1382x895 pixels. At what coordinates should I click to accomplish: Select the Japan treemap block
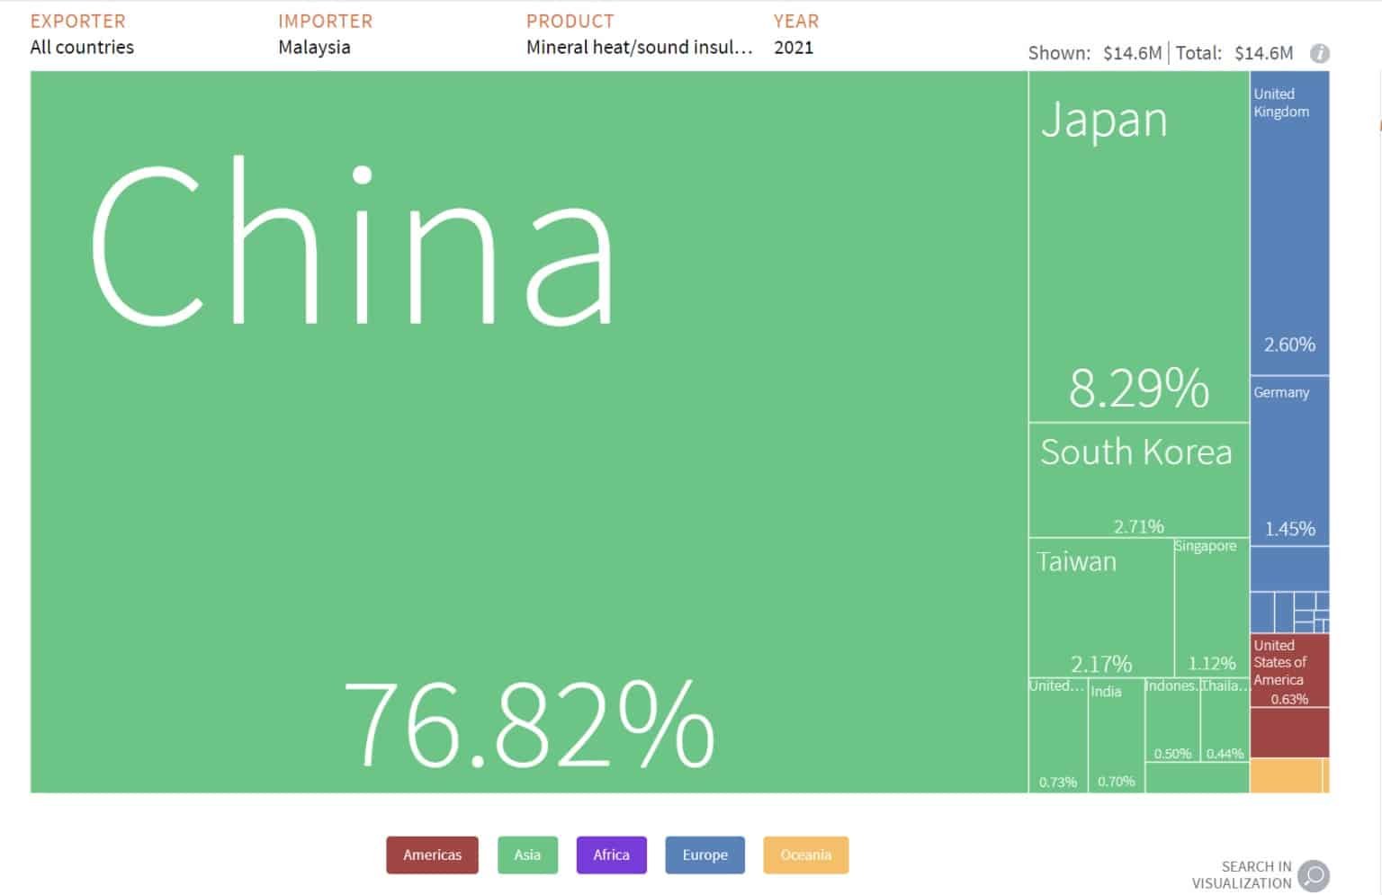click(1139, 246)
